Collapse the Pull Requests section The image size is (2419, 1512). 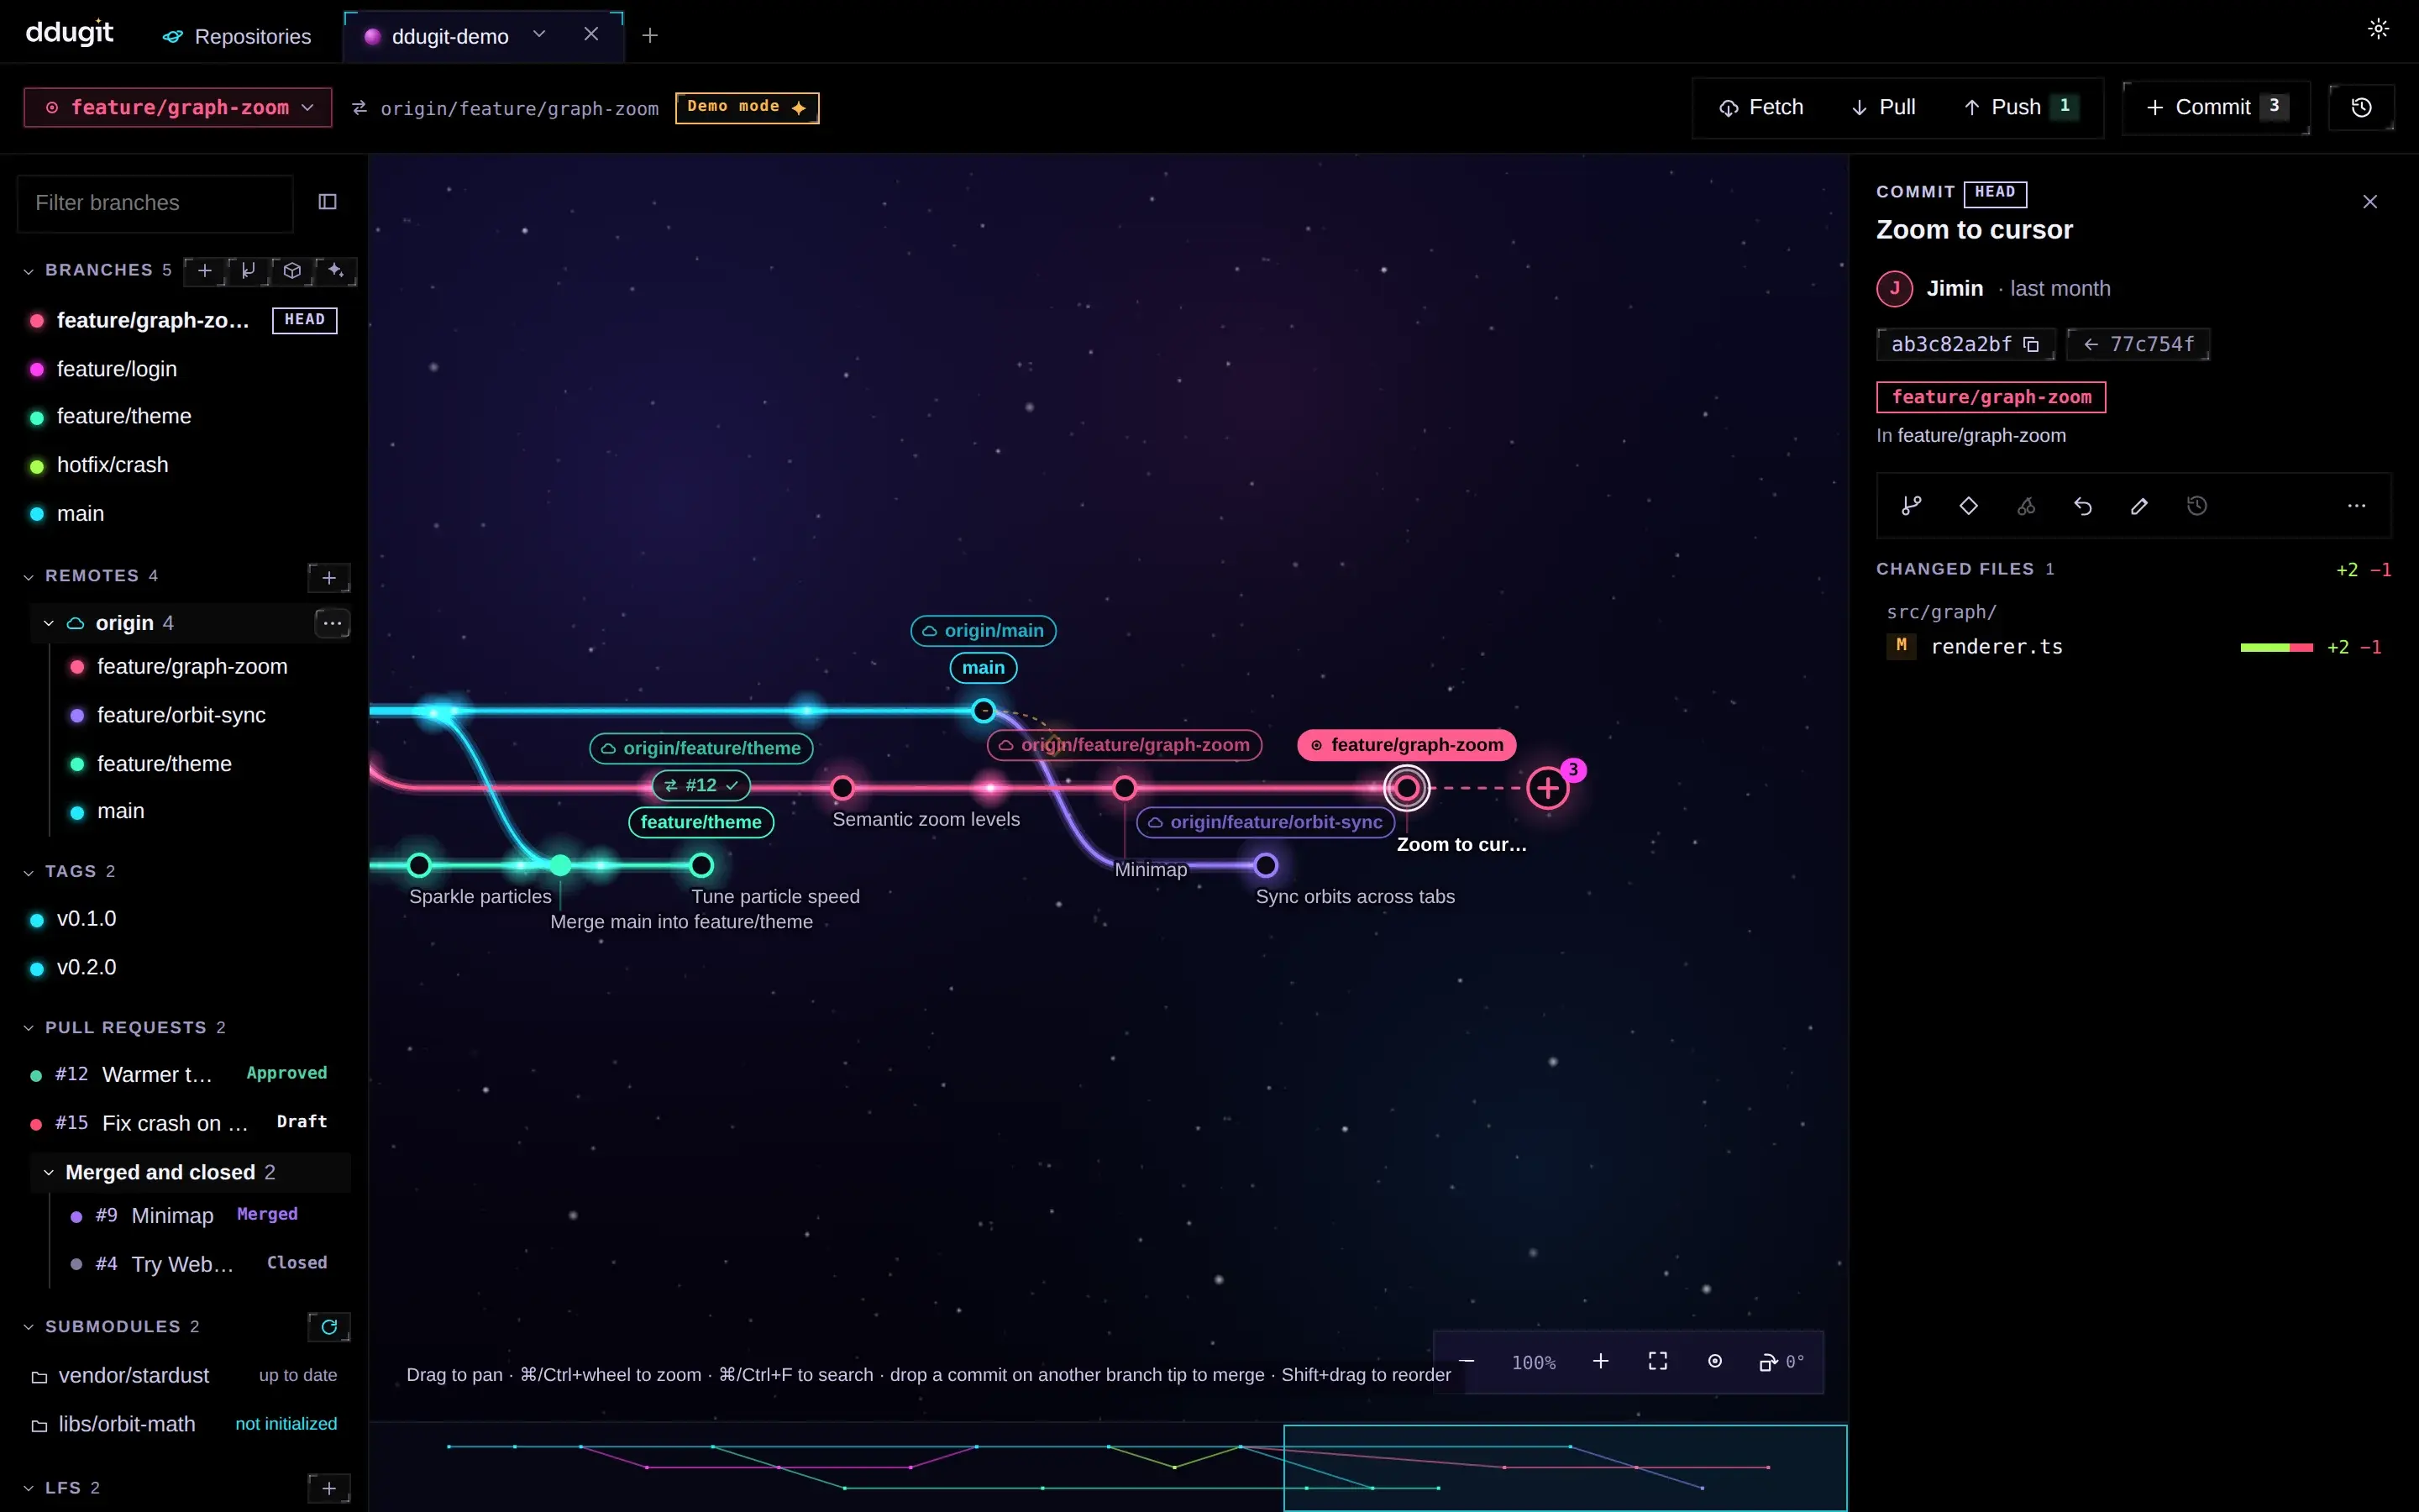coord(28,1028)
